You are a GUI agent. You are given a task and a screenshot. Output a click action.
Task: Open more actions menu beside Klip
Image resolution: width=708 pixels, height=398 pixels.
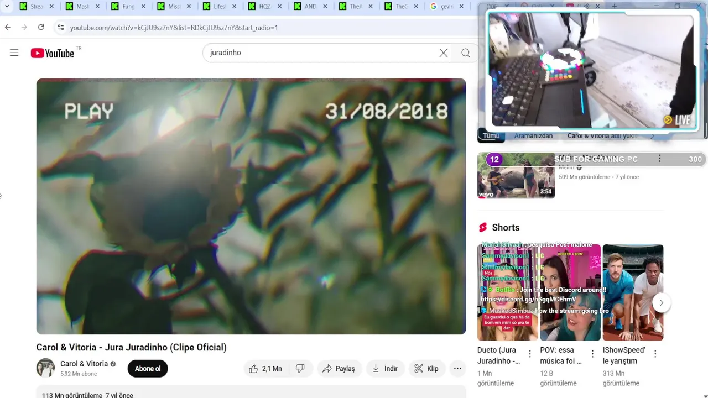point(457,369)
